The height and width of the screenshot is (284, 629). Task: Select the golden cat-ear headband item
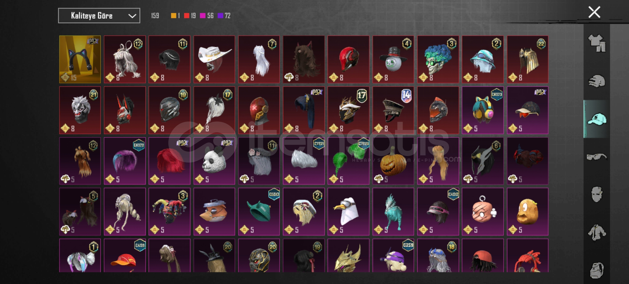pyautogui.click(x=80, y=59)
